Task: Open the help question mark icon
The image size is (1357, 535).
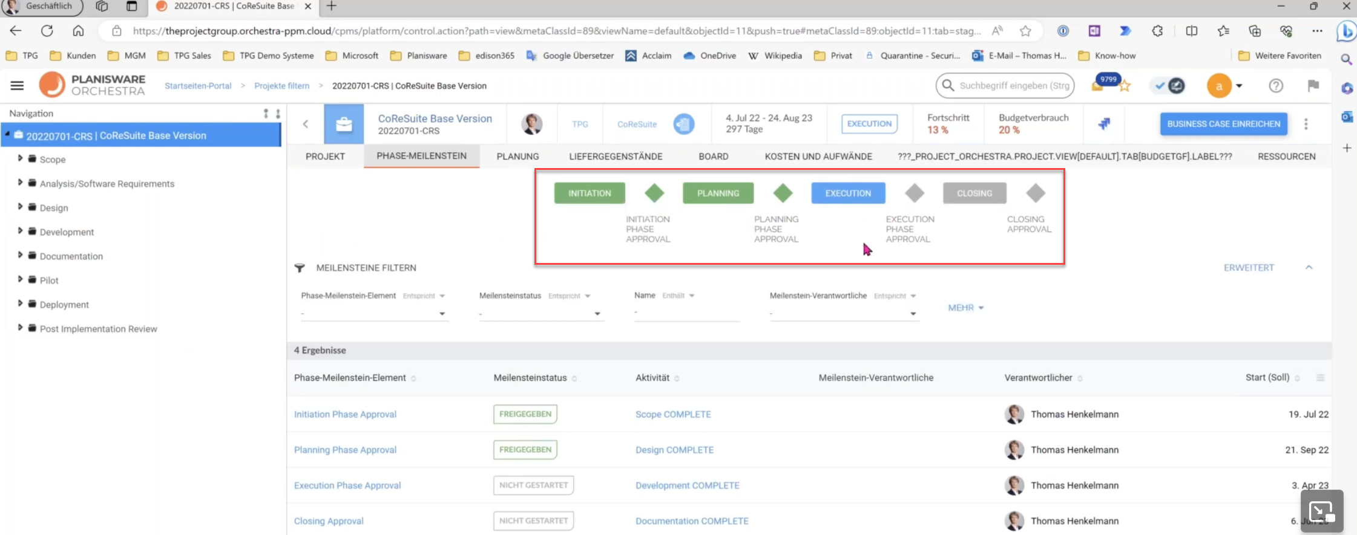Action: point(1276,86)
